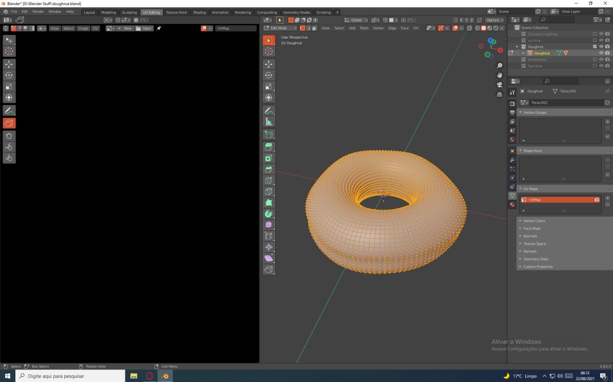Select the Annotate tool in 3D viewport
This screenshot has width=613, height=382.
pos(269,110)
